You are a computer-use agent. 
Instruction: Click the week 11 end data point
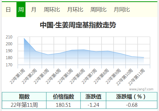[x=144, y=57]
